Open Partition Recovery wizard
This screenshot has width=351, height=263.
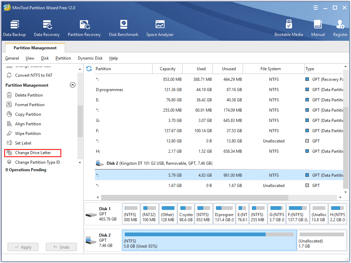[x=84, y=28]
